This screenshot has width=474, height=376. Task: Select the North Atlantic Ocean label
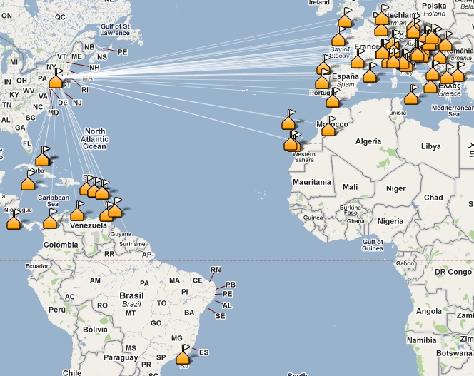pyautogui.click(x=94, y=139)
